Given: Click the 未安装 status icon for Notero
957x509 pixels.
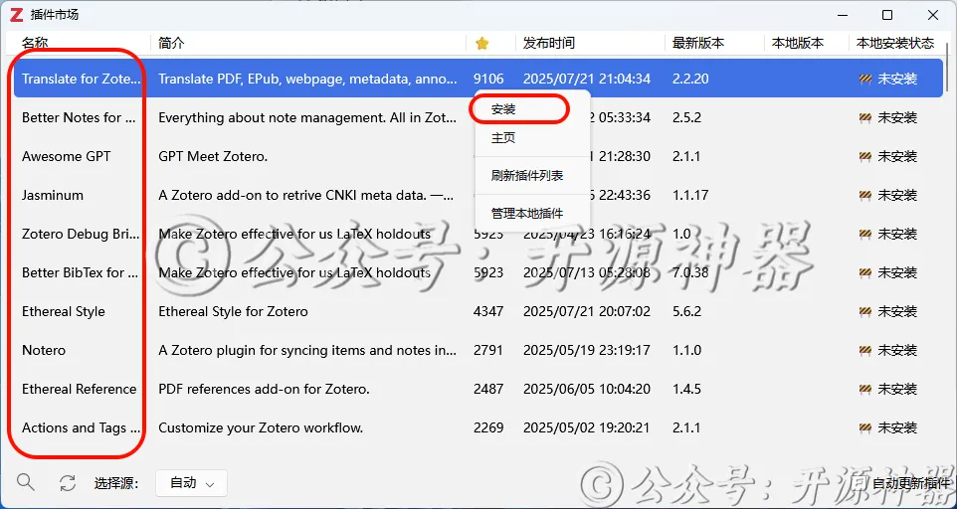Looking at the screenshot, I should point(864,351).
